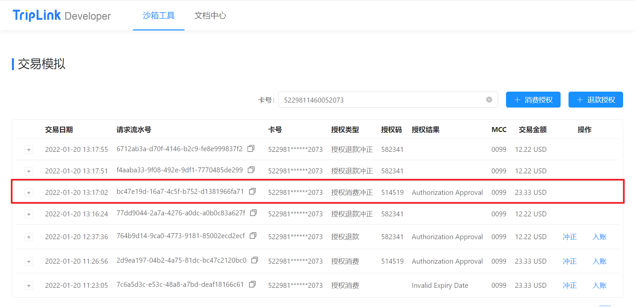Focus the 卡号 card number input field
This screenshot has height=307, width=635.
(380, 100)
